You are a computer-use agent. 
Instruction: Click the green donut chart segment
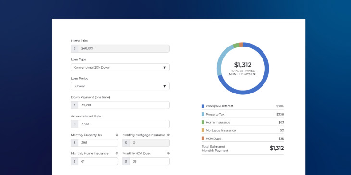tap(236, 46)
